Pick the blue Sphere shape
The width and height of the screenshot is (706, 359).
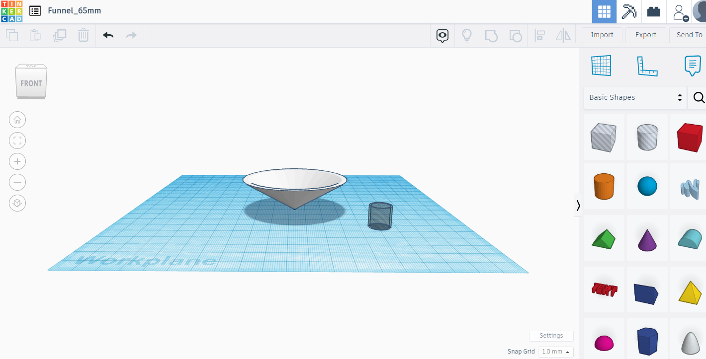[x=647, y=187]
